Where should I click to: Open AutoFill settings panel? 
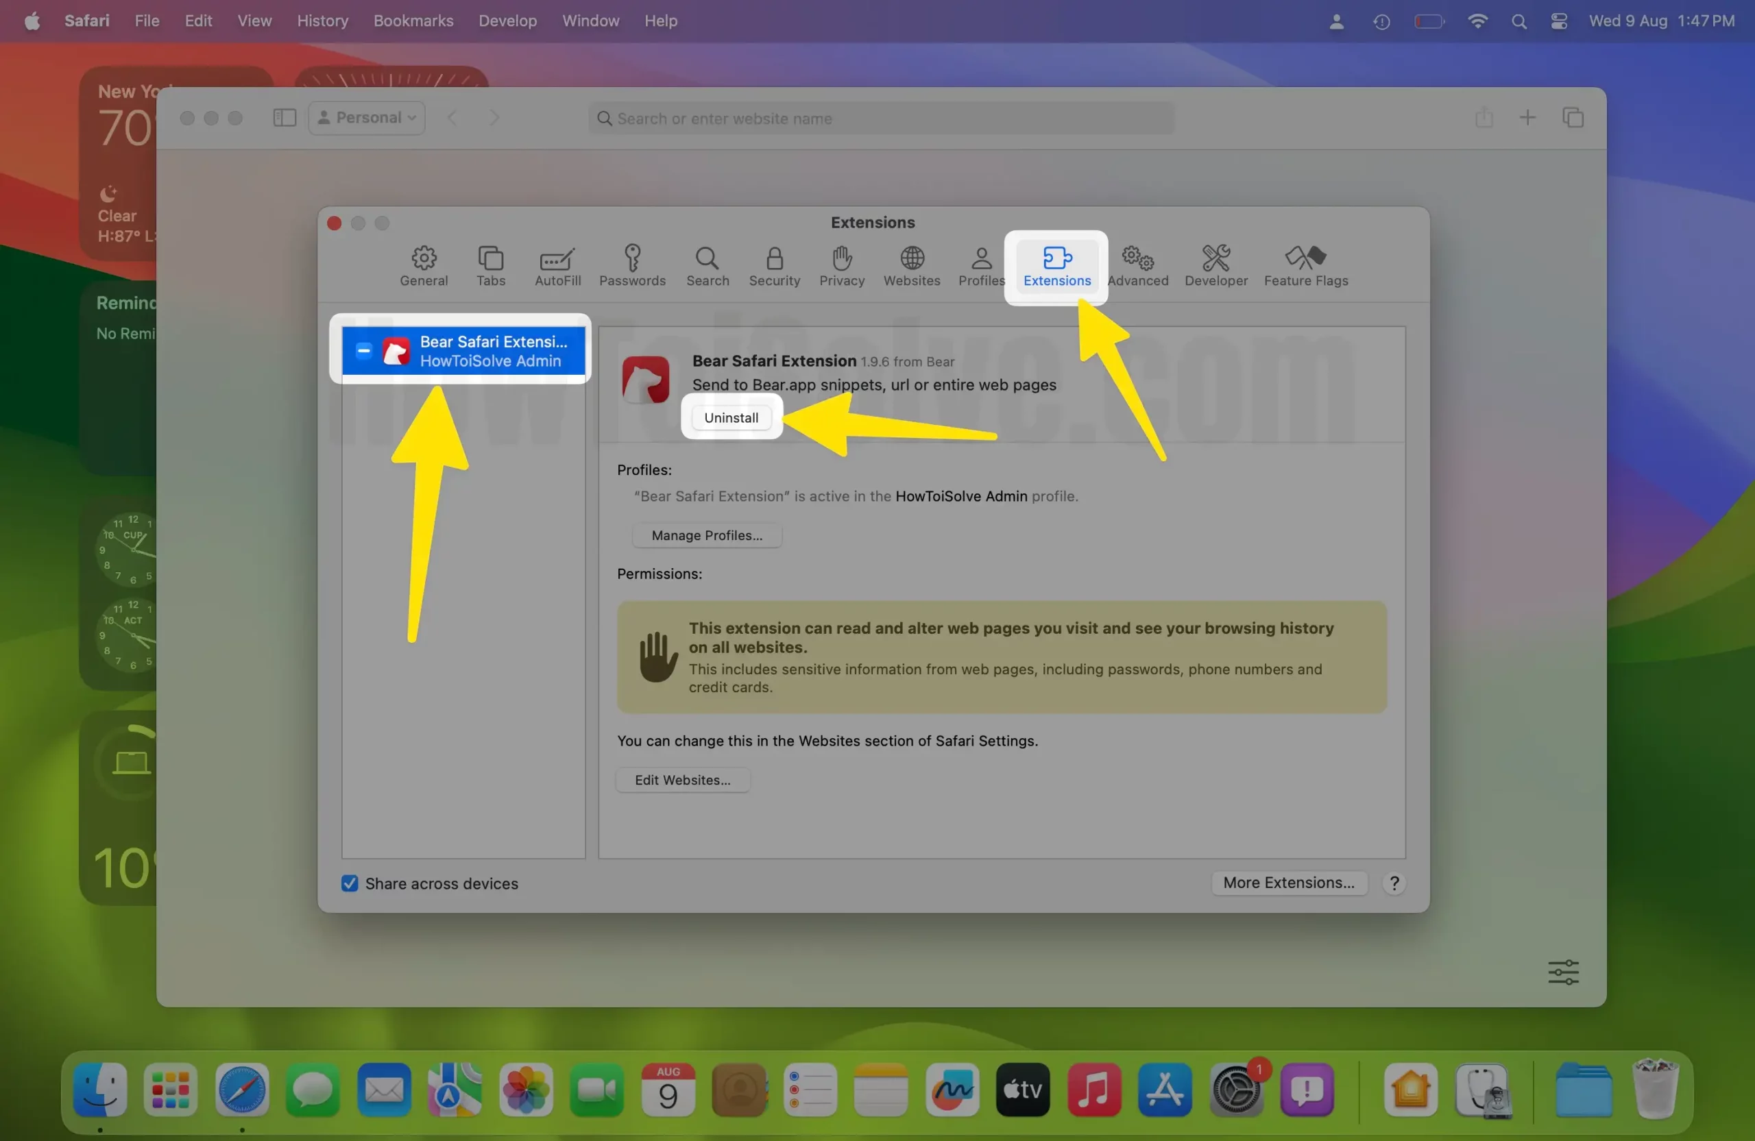click(x=557, y=265)
